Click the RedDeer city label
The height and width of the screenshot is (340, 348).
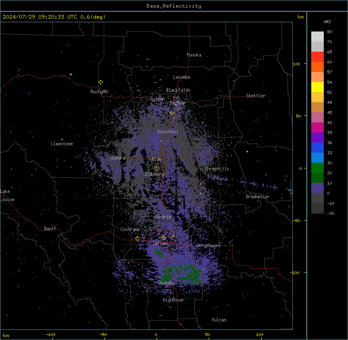[x=178, y=103]
